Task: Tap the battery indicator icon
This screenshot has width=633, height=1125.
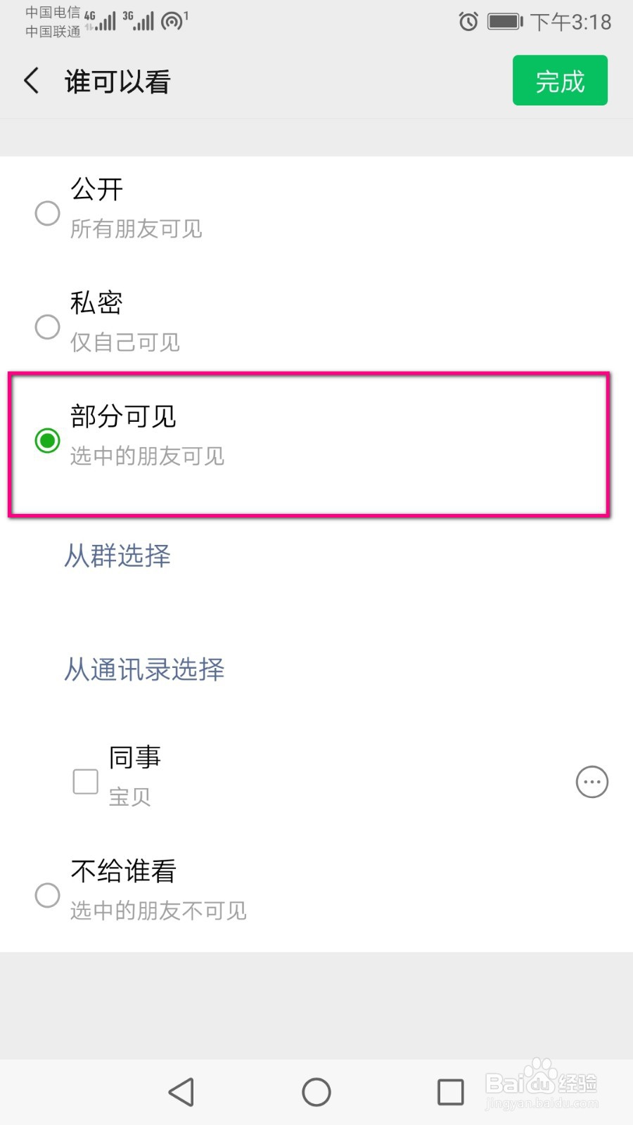Action: point(506,22)
